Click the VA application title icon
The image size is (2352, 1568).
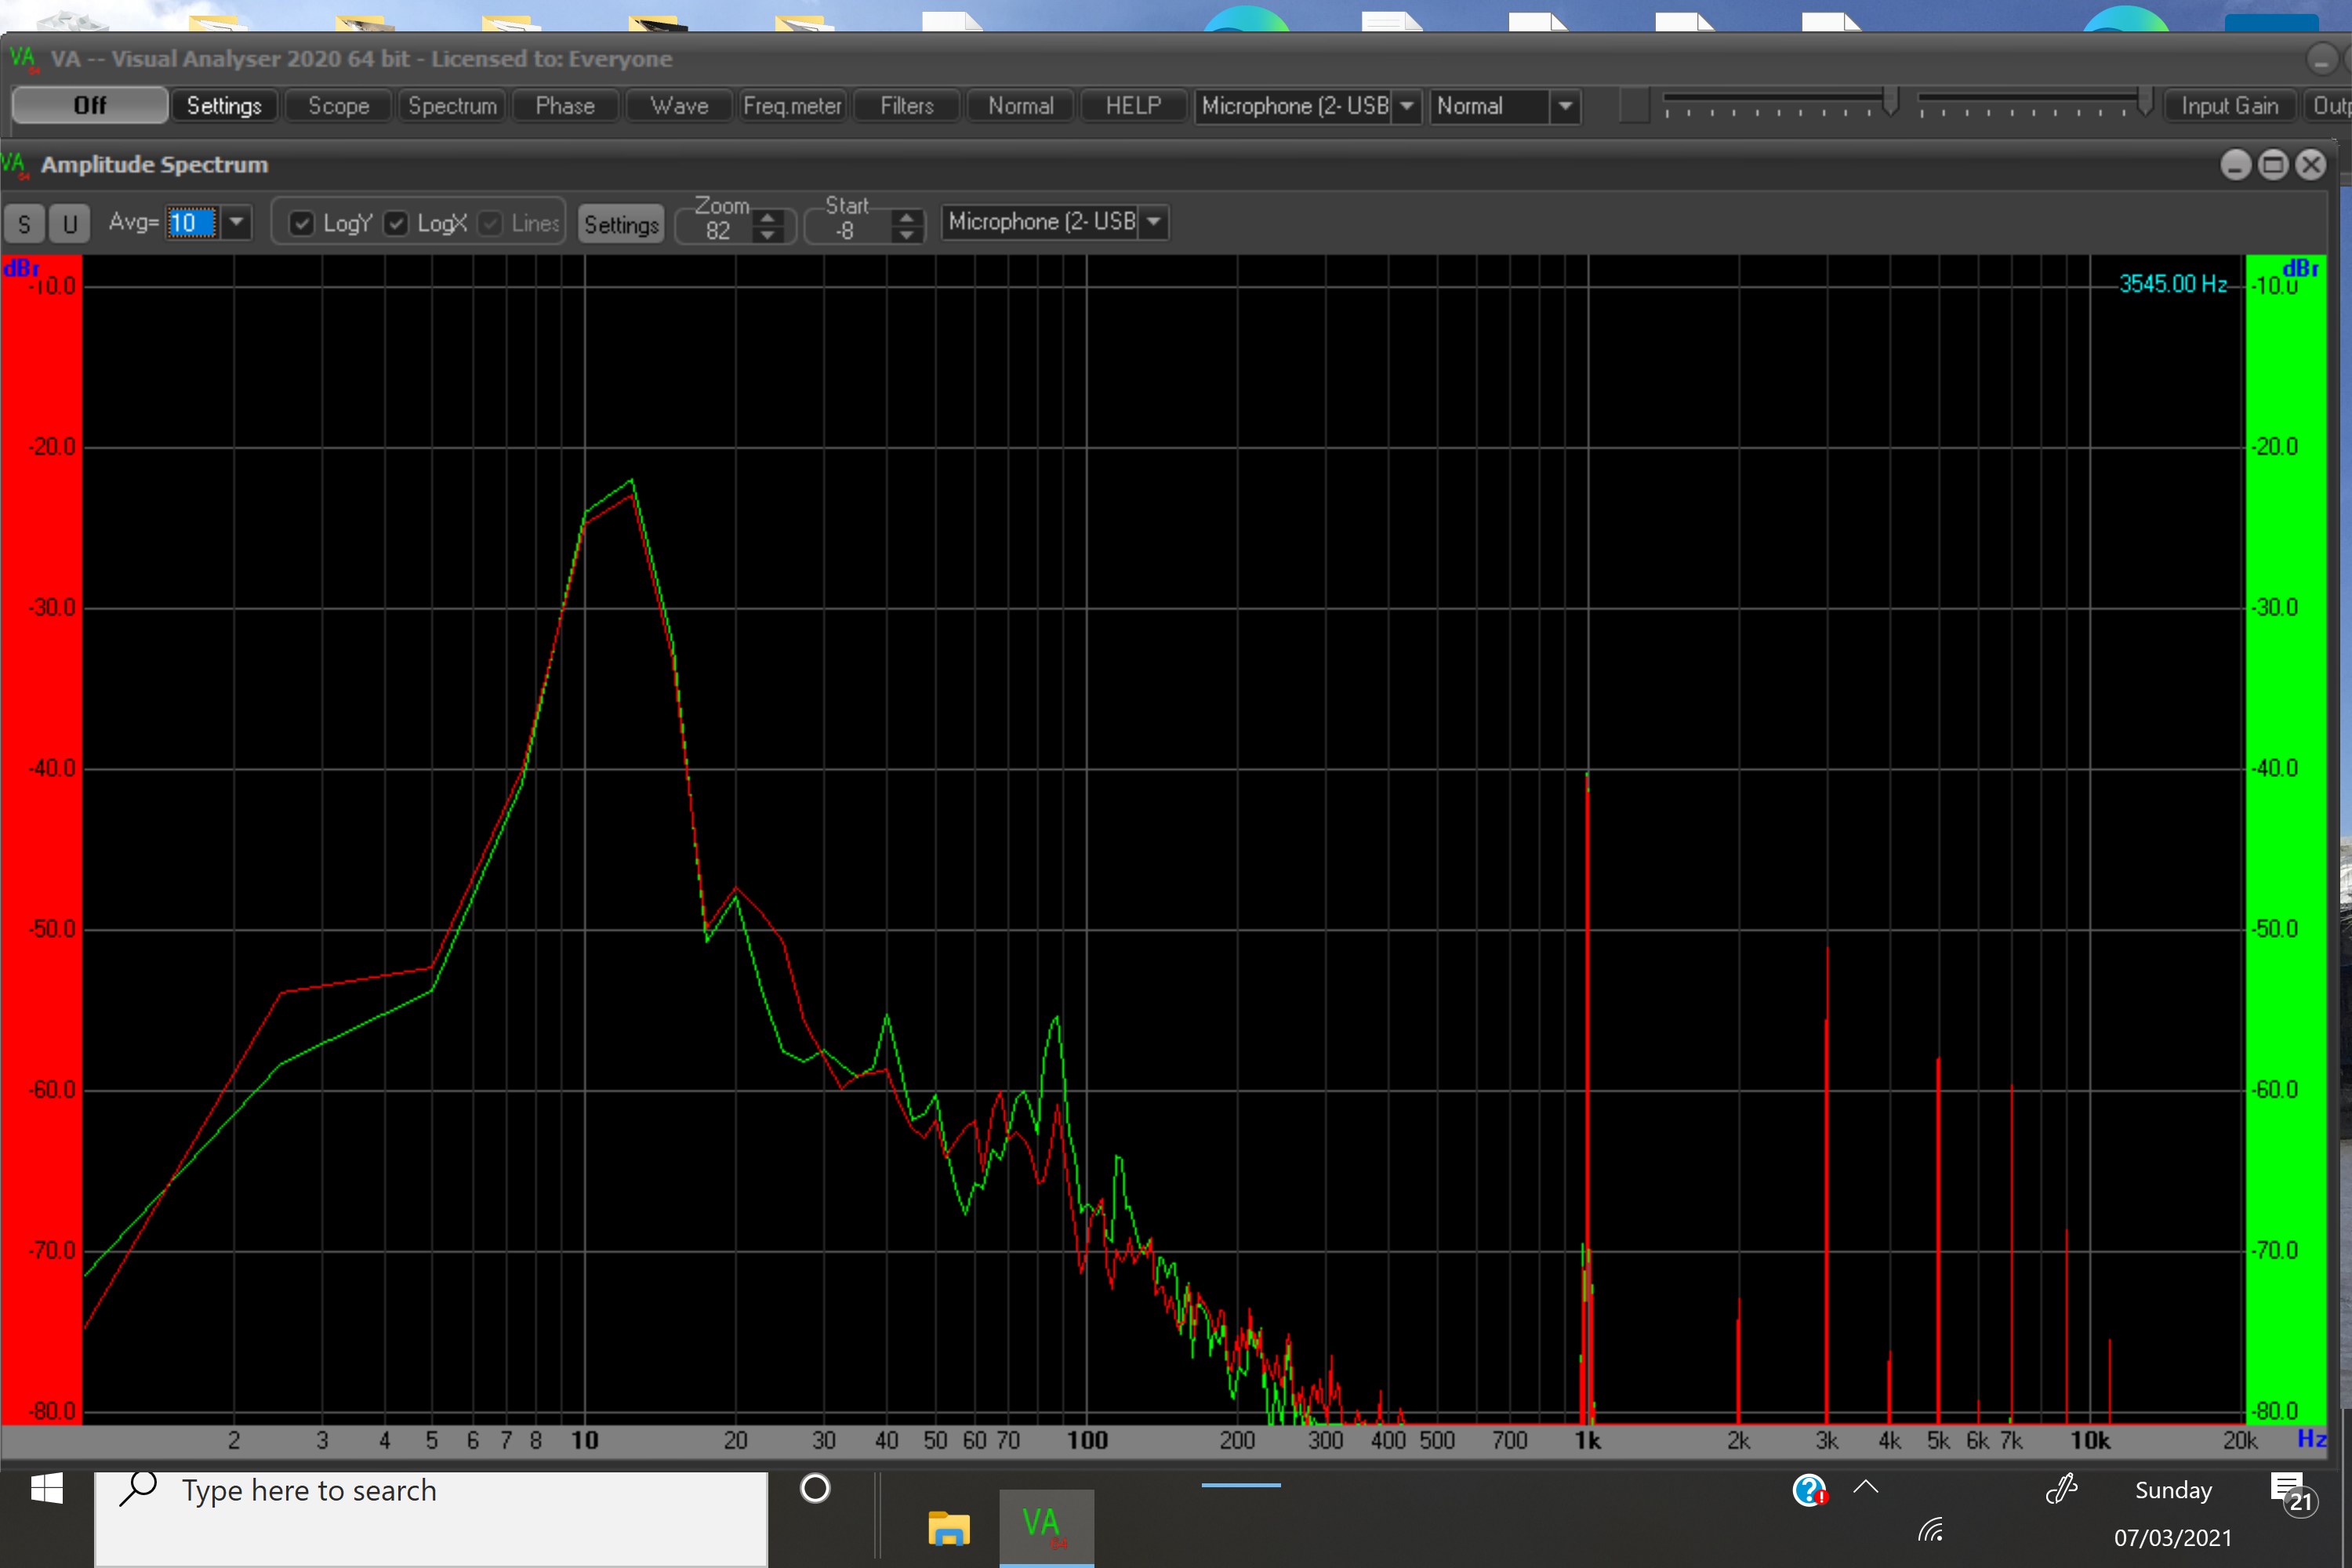(24, 59)
